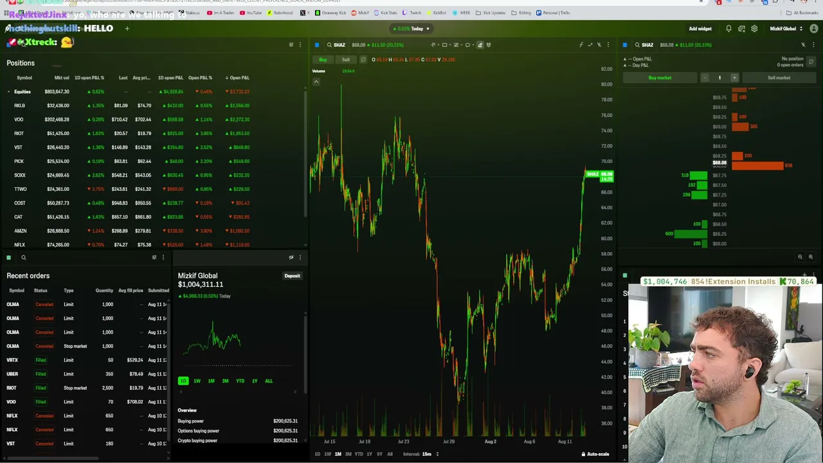The height and width of the screenshot is (463, 823).
Task: Open the layouts icon beside the bell
Action: pyautogui.click(x=741, y=28)
